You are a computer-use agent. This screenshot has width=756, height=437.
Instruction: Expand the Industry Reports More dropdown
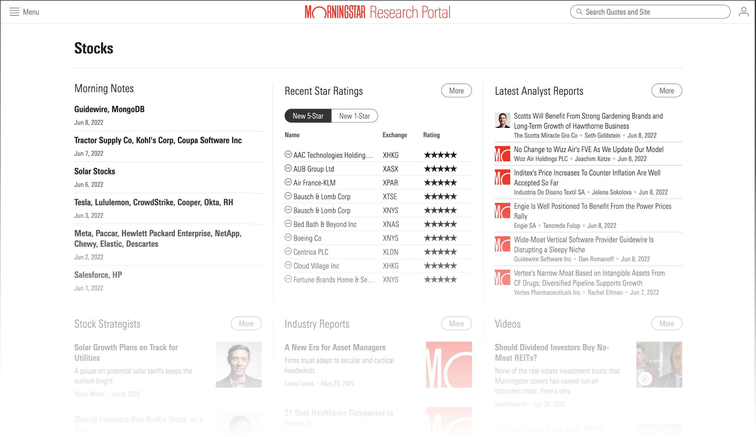pyautogui.click(x=456, y=323)
